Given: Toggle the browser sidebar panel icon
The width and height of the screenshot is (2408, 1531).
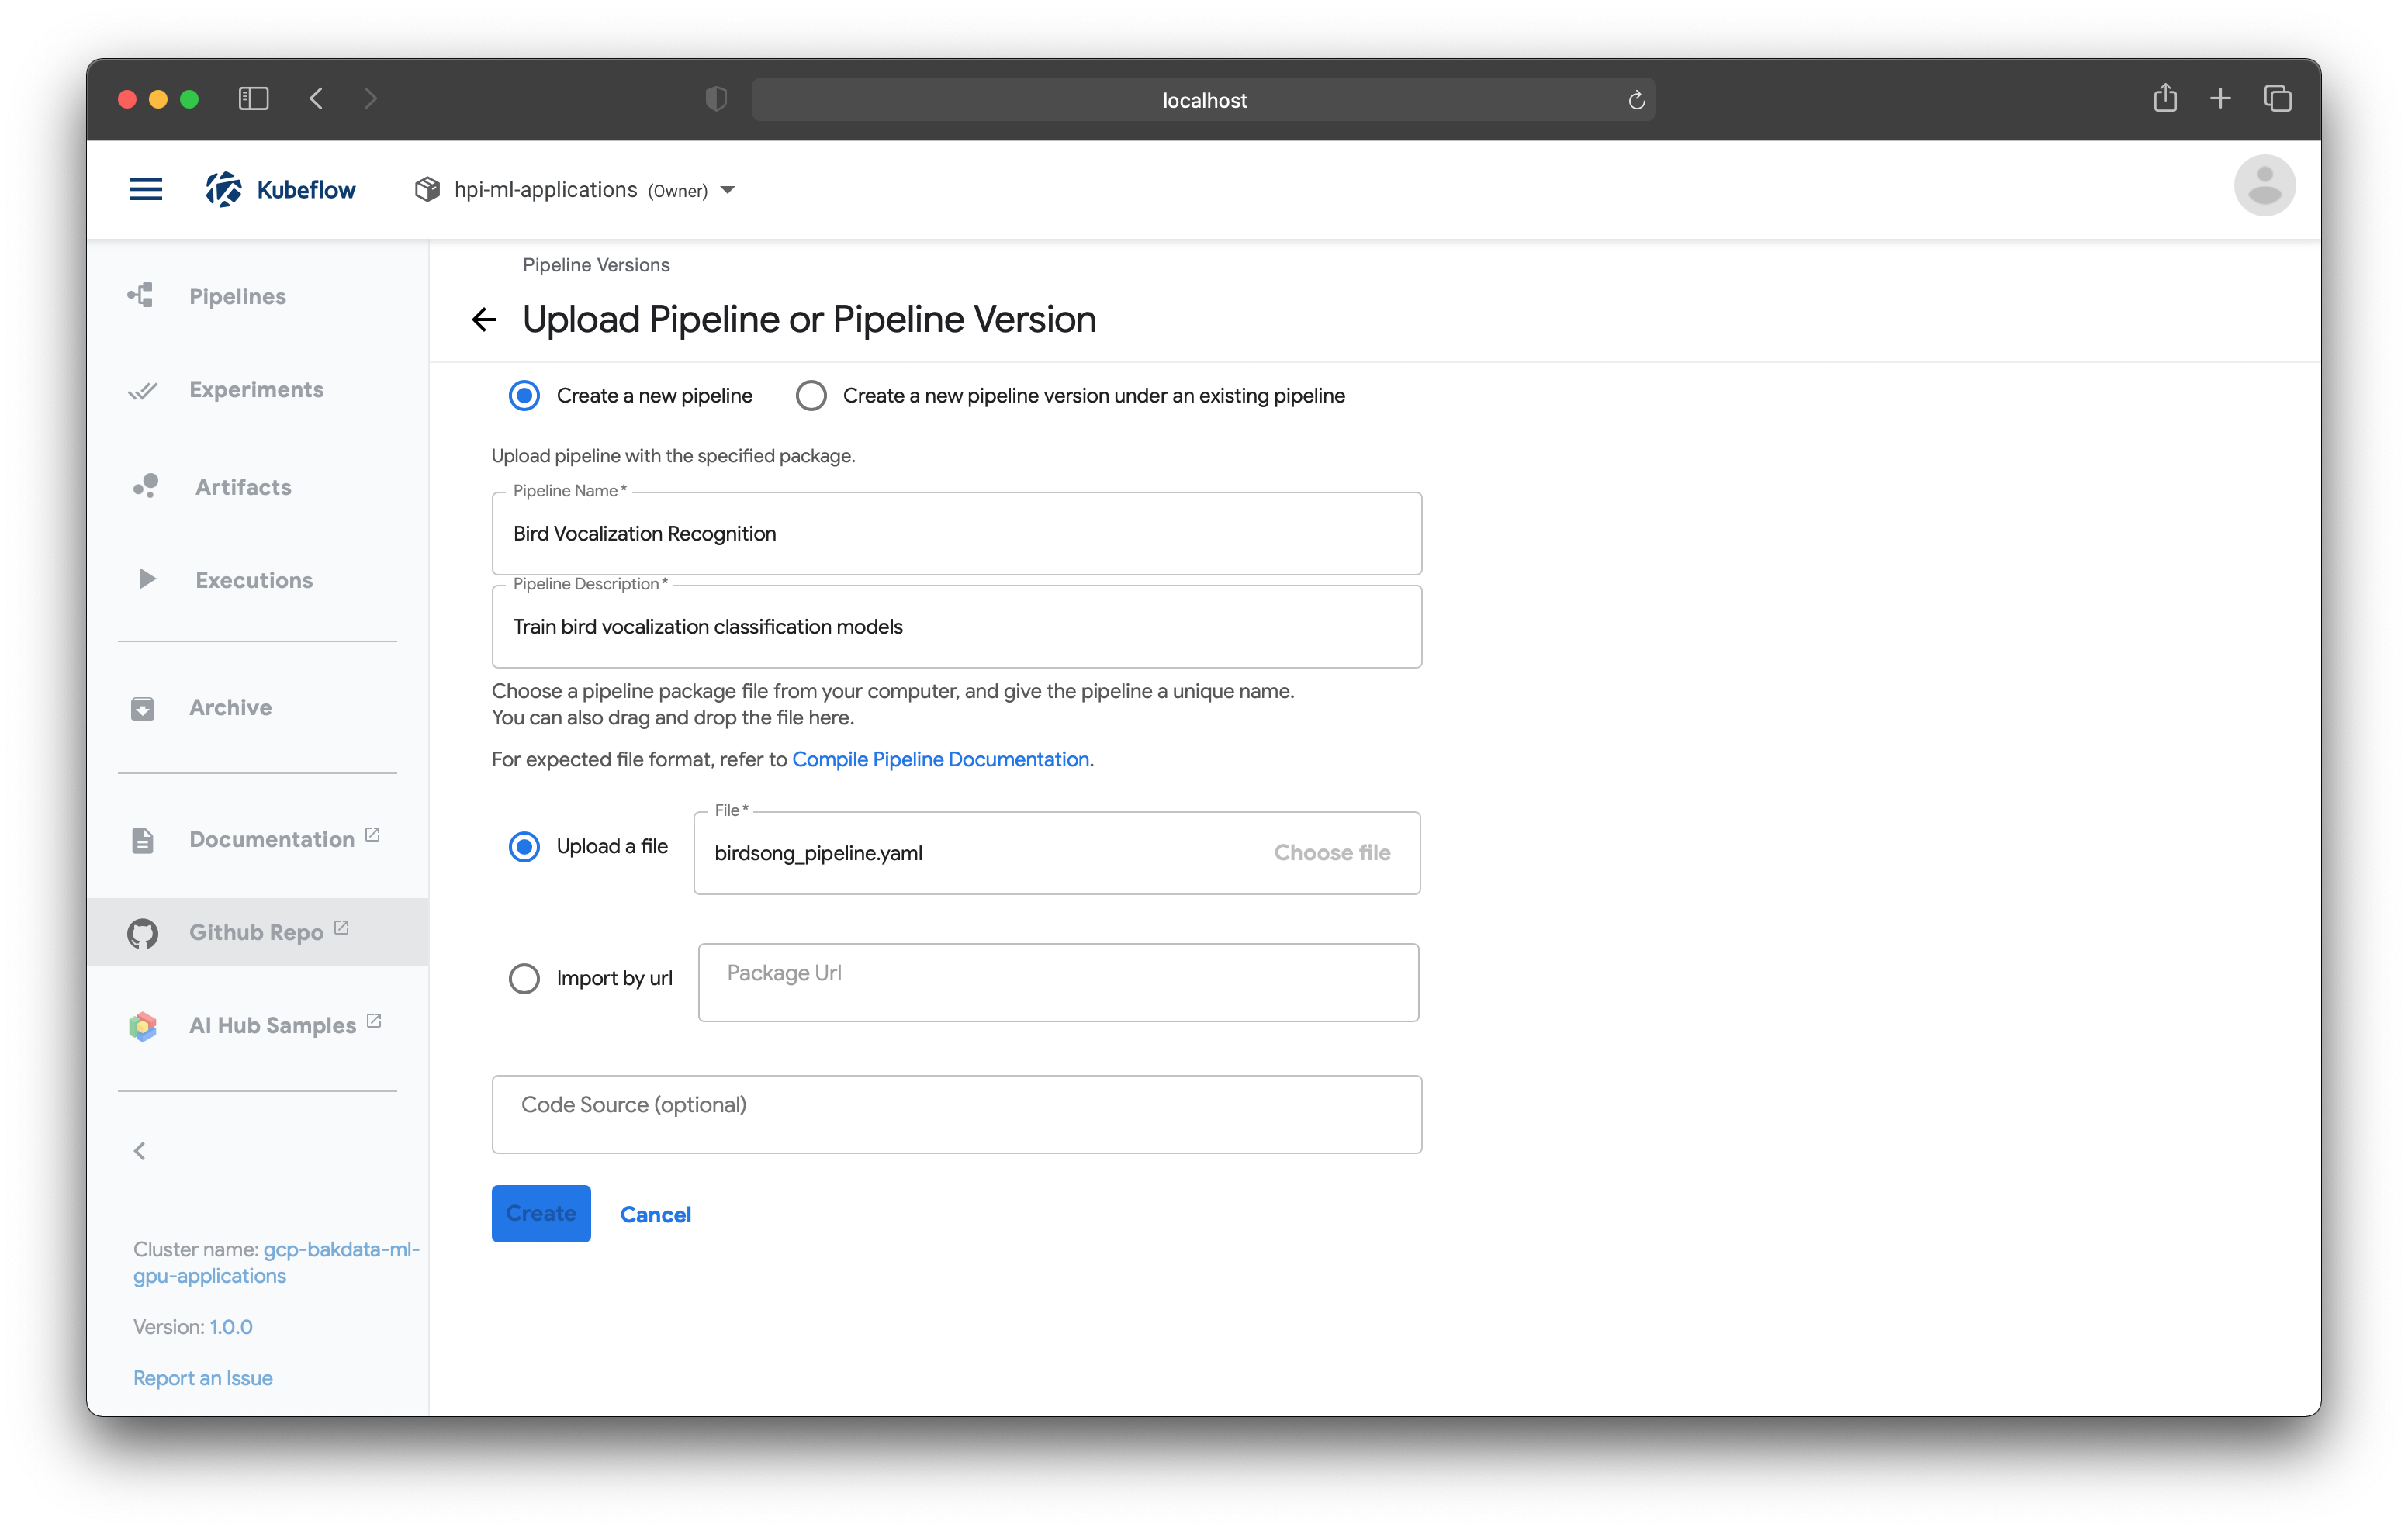Looking at the screenshot, I should [253, 99].
